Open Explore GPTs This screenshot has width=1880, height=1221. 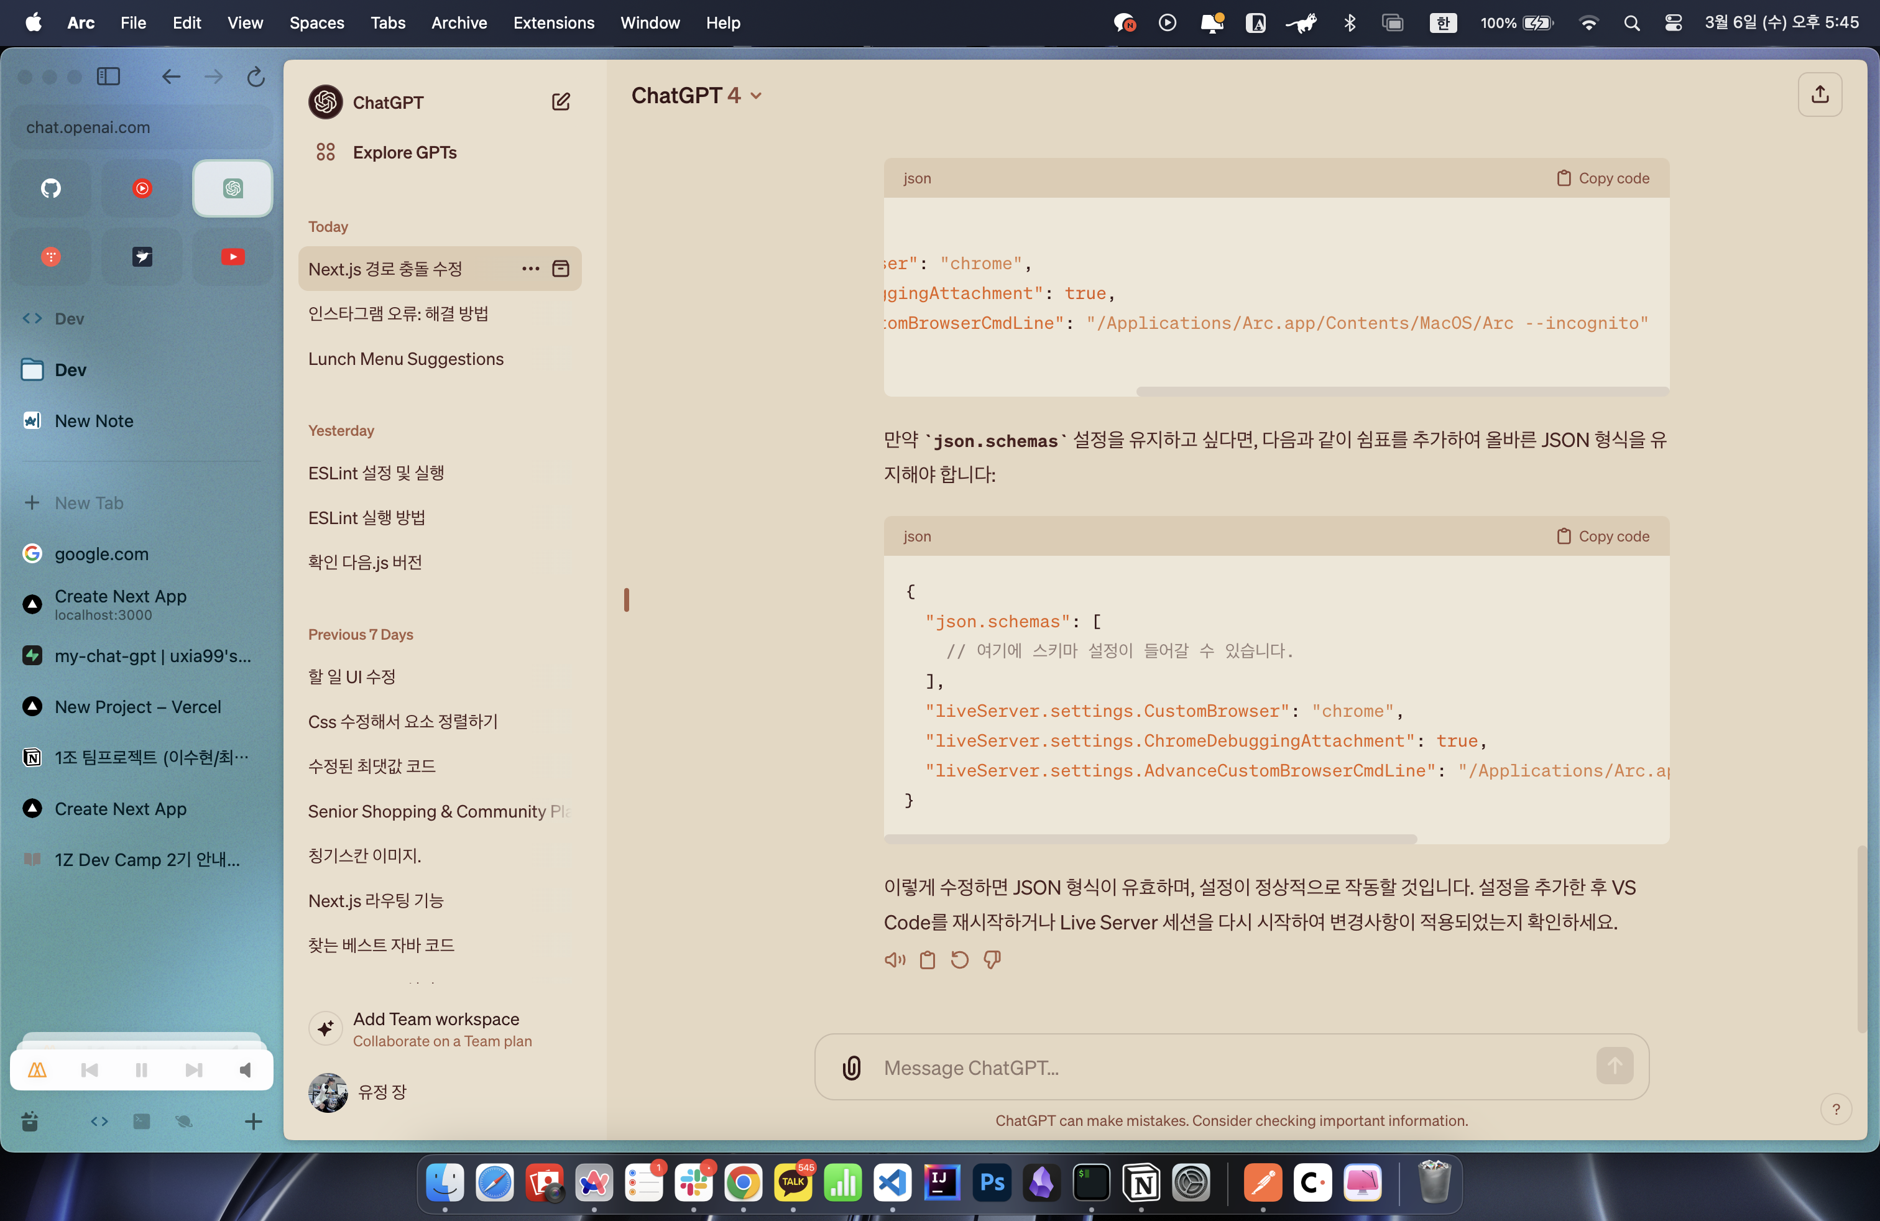pos(440,152)
